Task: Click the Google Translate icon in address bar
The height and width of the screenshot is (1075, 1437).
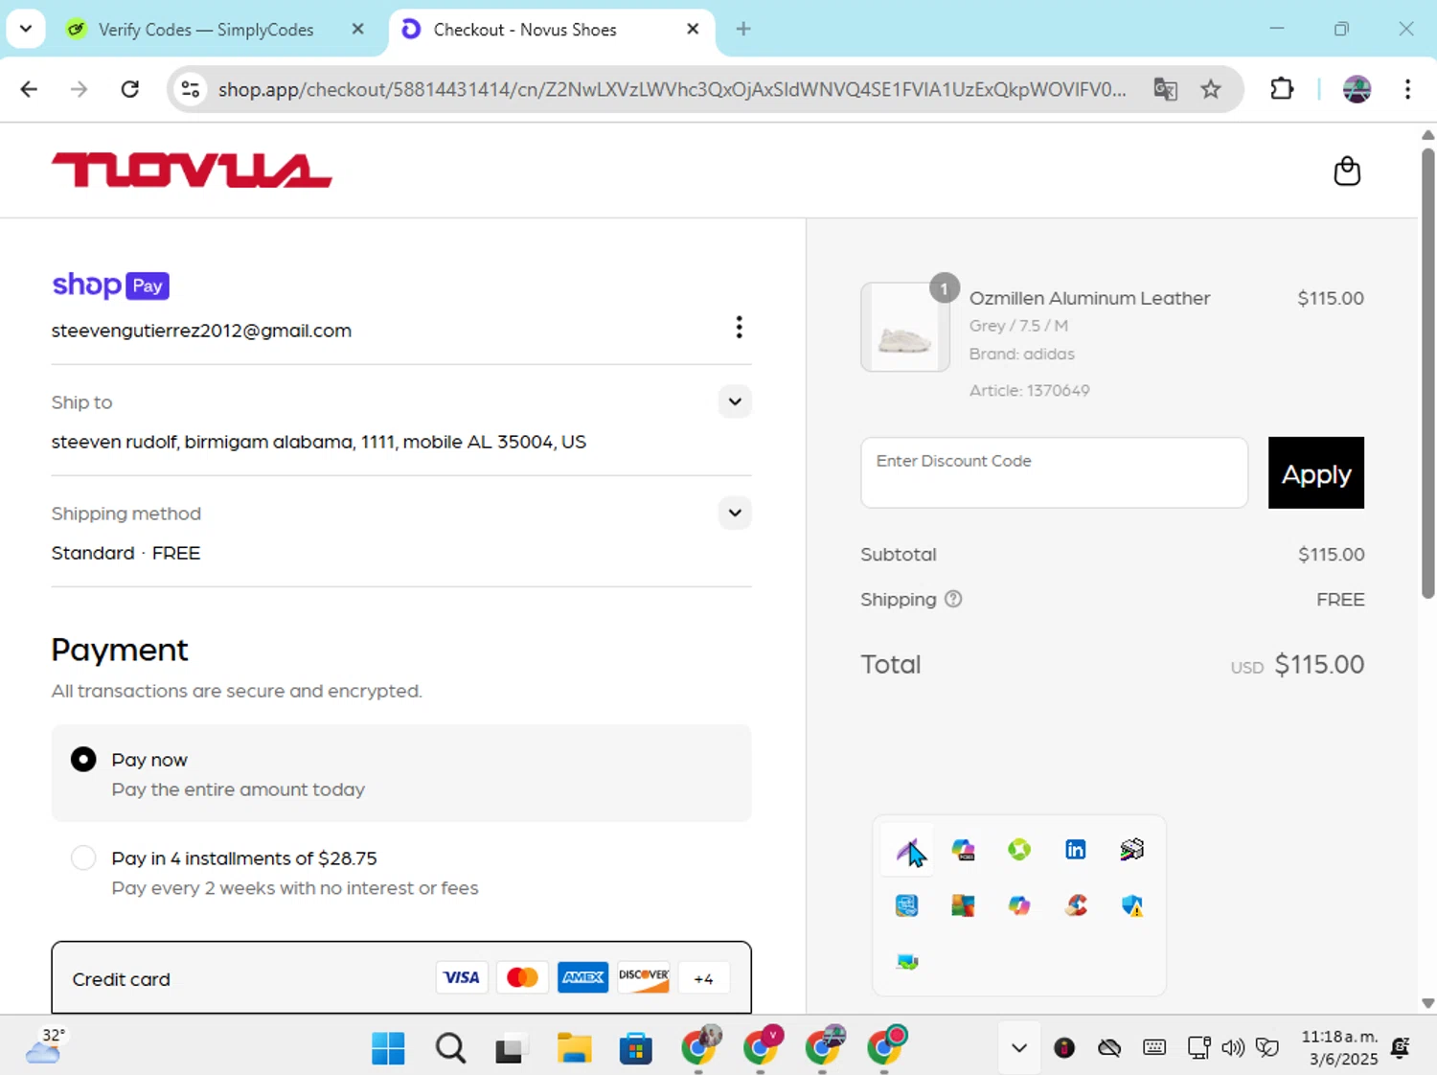Action: click(1165, 89)
